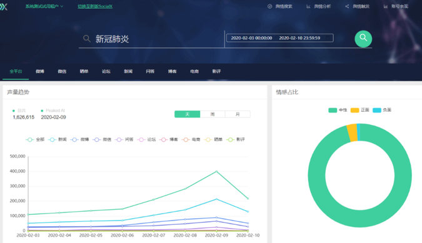Open 舆情搜索 from the top navigation
Image resolution: width=422 pixels, height=243 pixels.
(x=280, y=6)
